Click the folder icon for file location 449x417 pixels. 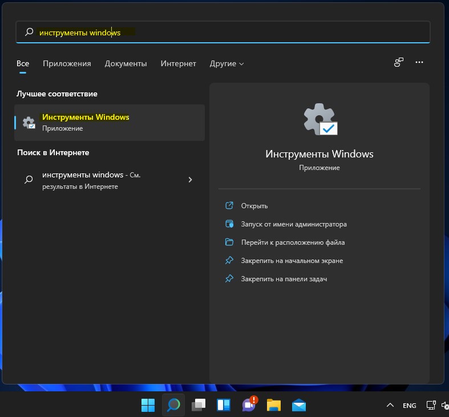click(x=229, y=242)
